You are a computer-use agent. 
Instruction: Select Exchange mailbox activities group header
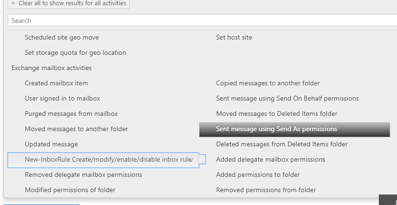pyautogui.click(x=51, y=68)
